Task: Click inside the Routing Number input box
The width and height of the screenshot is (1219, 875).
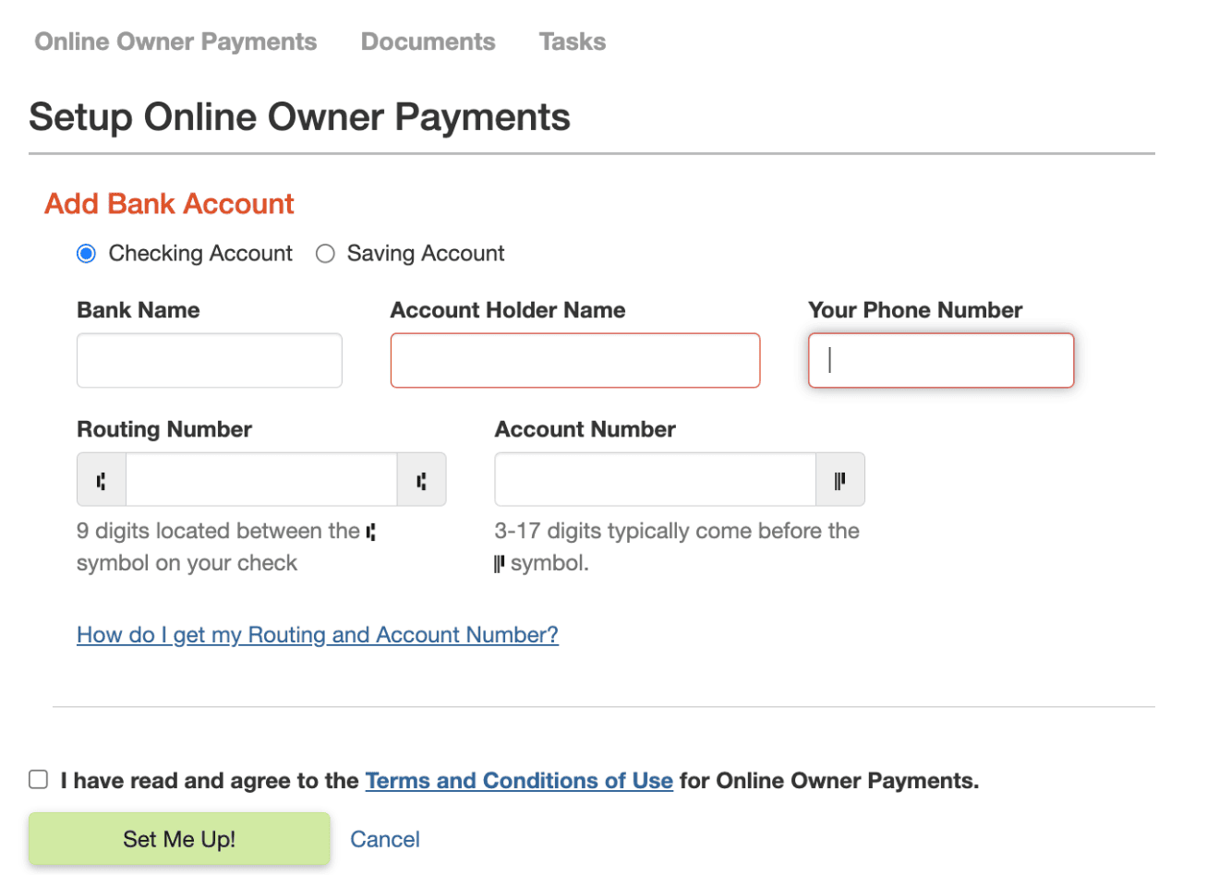Action: pos(261,480)
